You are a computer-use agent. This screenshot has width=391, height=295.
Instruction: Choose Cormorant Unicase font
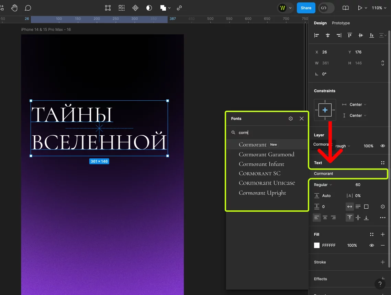coord(267,183)
